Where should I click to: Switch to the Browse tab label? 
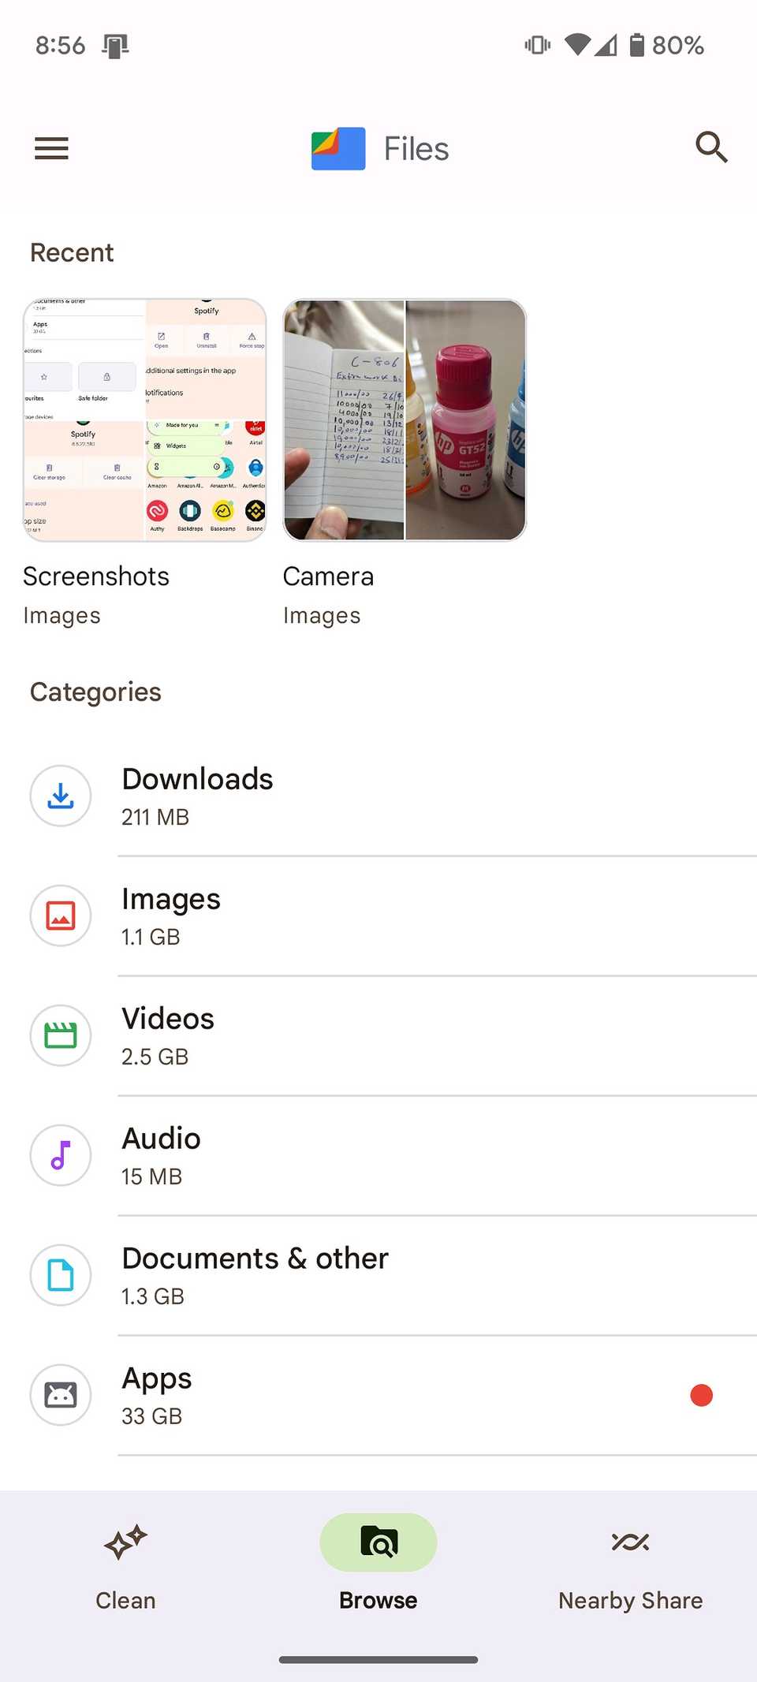(x=378, y=1601)
